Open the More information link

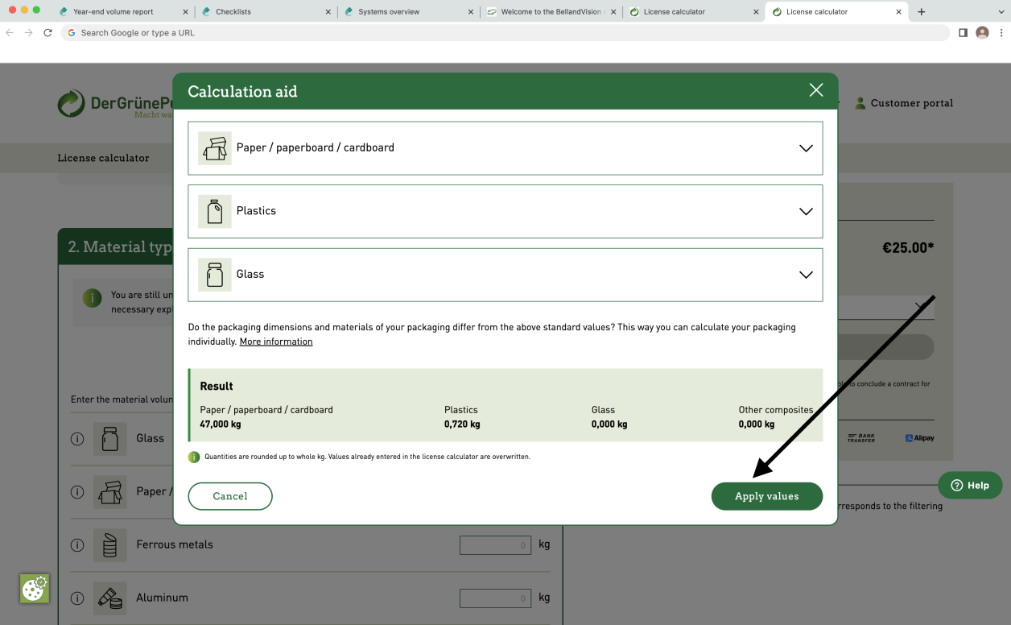point(276,341)
